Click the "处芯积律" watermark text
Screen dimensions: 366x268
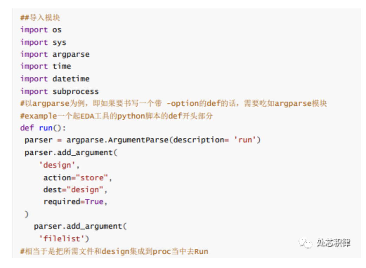[x=333, y=242]
